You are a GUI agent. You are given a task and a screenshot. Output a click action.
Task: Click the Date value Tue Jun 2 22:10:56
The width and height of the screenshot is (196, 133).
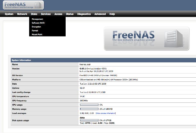click(x=93, y=84)
